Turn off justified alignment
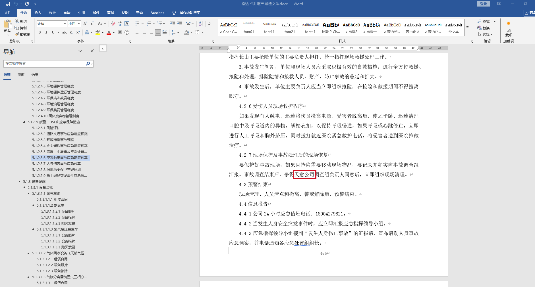Viewport: 535px width, 287px height. point(158,32)
